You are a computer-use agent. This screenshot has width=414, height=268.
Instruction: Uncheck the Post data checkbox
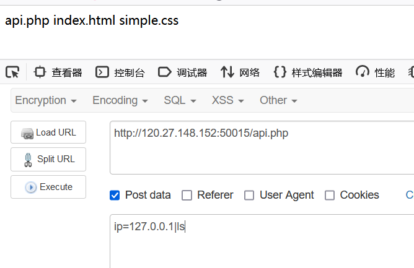[115, 196]
